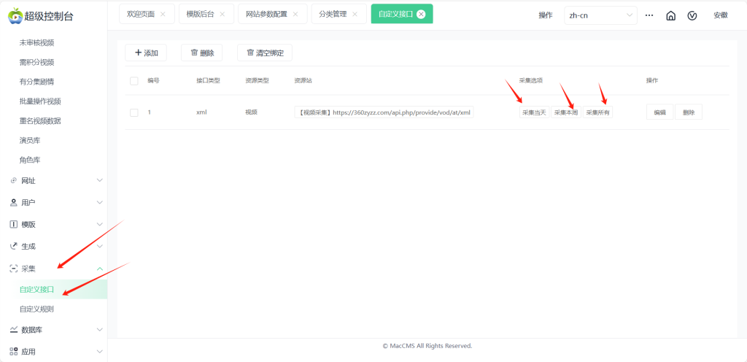Open 需积分视频 in the sidebar
Viewport: 747px width, 362px height.
point(36,62)
